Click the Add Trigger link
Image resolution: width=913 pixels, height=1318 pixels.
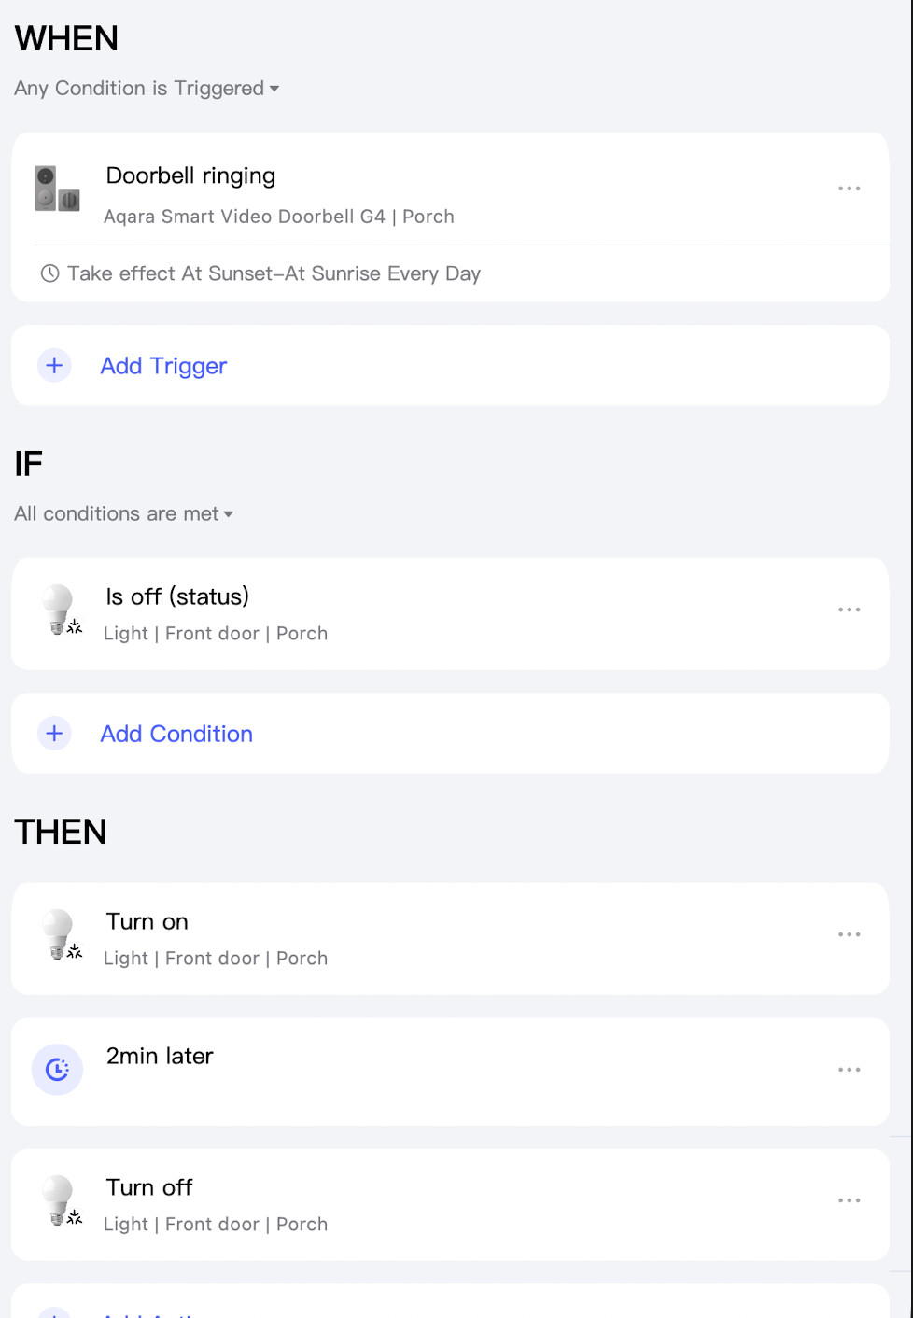click(163, 366)
